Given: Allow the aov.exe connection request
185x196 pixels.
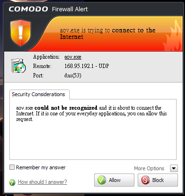Looking at the screenshot, I should (x=114, y=180).
